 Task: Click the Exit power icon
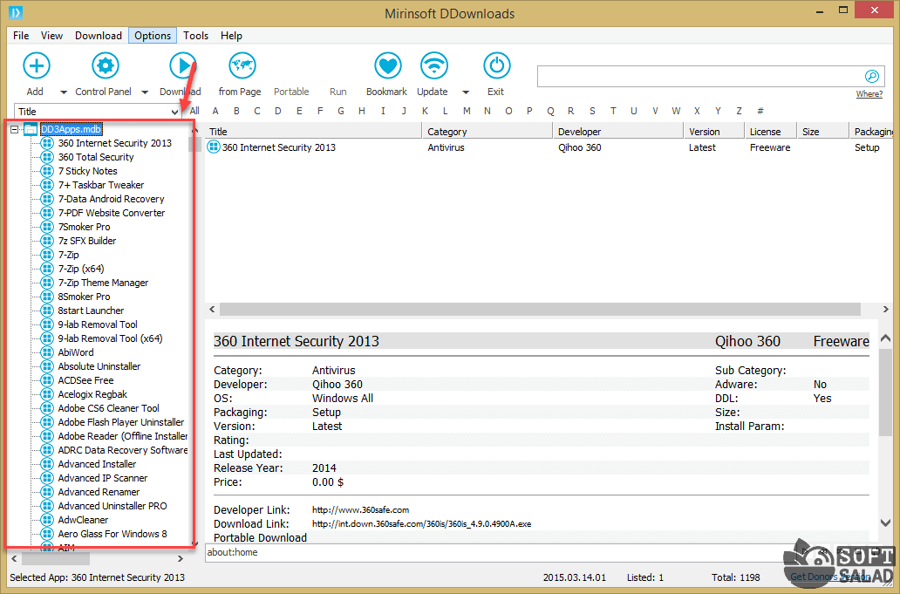coord(495,65)
